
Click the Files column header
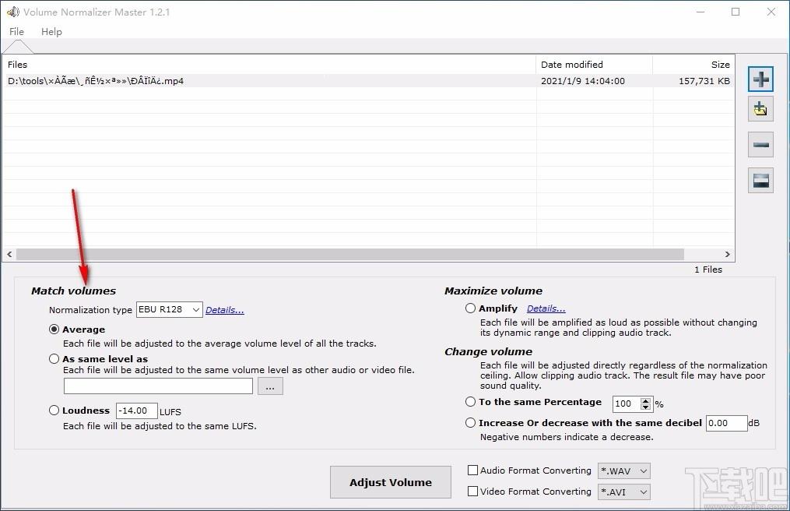tap(269, 65)
